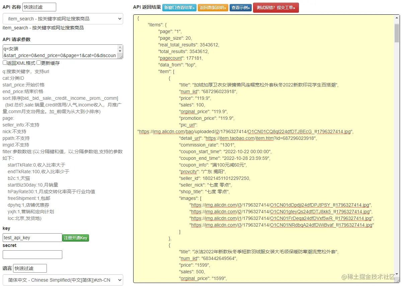The image size is (403, 288).
Task: Click the coupon_start_time line
Action: pyautogui.click(x=225, y=152)
